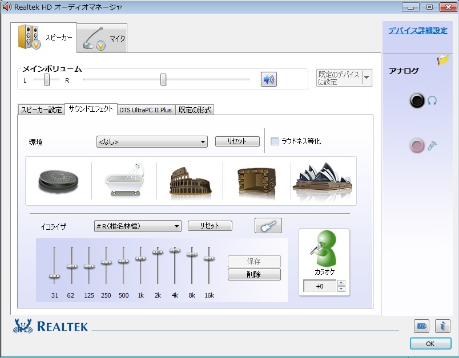This screenshot has height=358, width=459.
Task: Click the black headphone analog jack
Action: click(x=417, y=100)
